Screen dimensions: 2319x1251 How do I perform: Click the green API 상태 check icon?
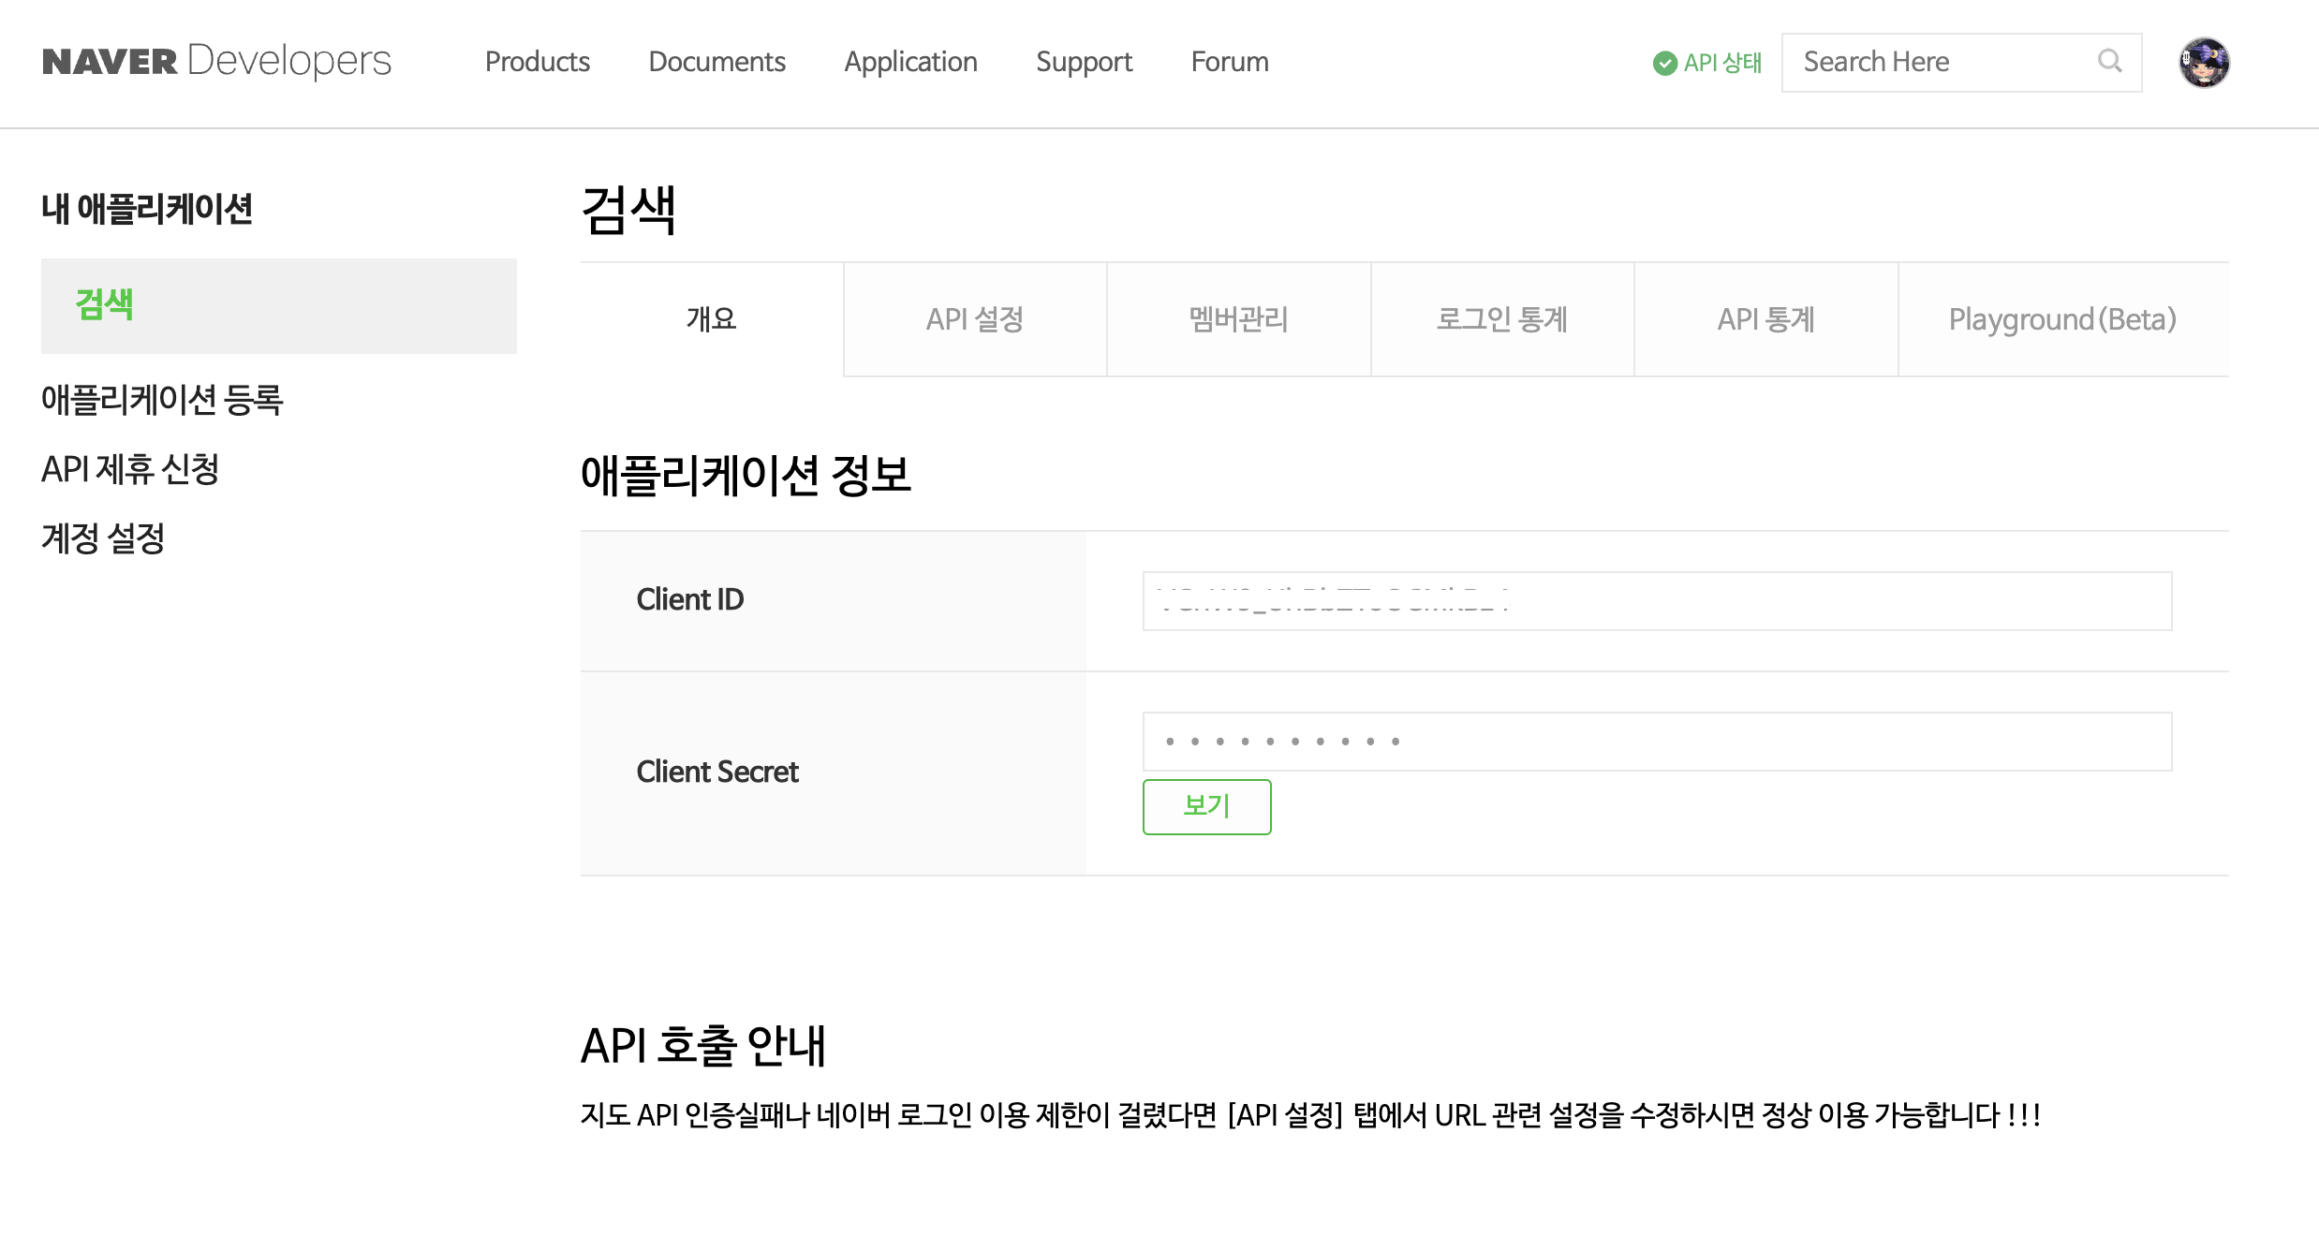coord(1664,63)
